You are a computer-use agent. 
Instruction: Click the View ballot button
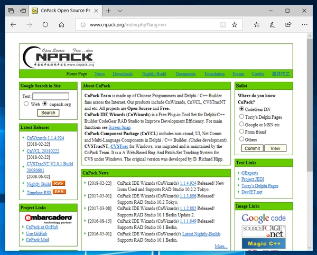click(275, 148)
